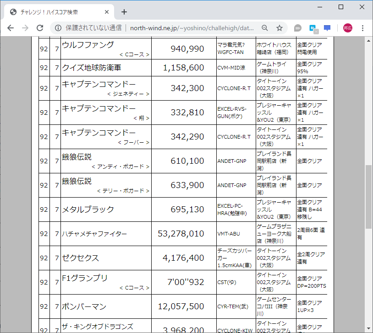
Task: Click location ゲームプラザニューヨーク大船店
Action: pos(274,234)
